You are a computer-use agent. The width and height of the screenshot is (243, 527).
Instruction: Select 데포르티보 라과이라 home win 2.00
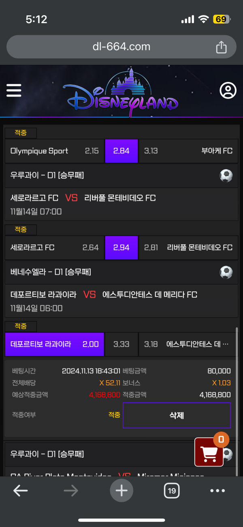coord(54,344)
